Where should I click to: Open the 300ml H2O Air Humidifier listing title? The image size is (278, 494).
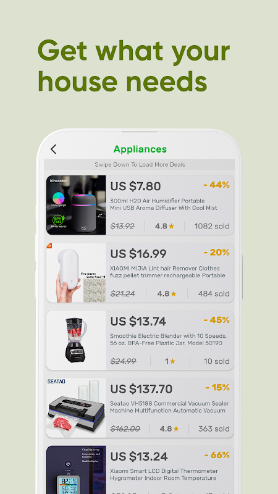(164, 204)
